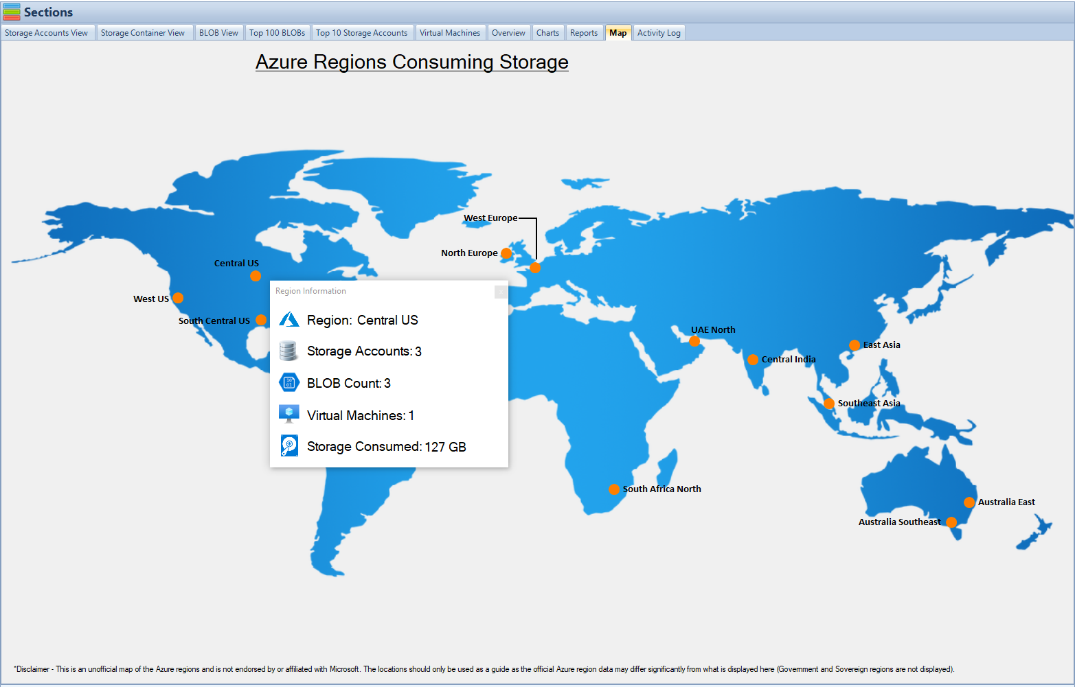Image resolution: width=1075 pixels, height=687 pixels.
Task: Click the Southeast Asia map marker
Action: pos(828,404)
